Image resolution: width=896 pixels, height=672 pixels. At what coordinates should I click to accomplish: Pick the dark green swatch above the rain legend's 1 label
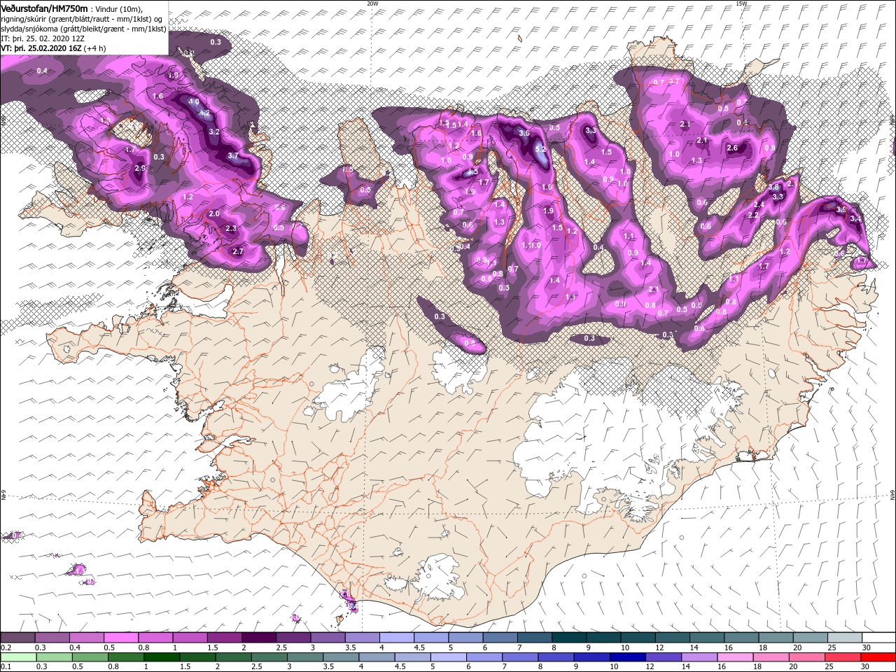[161, 657]
